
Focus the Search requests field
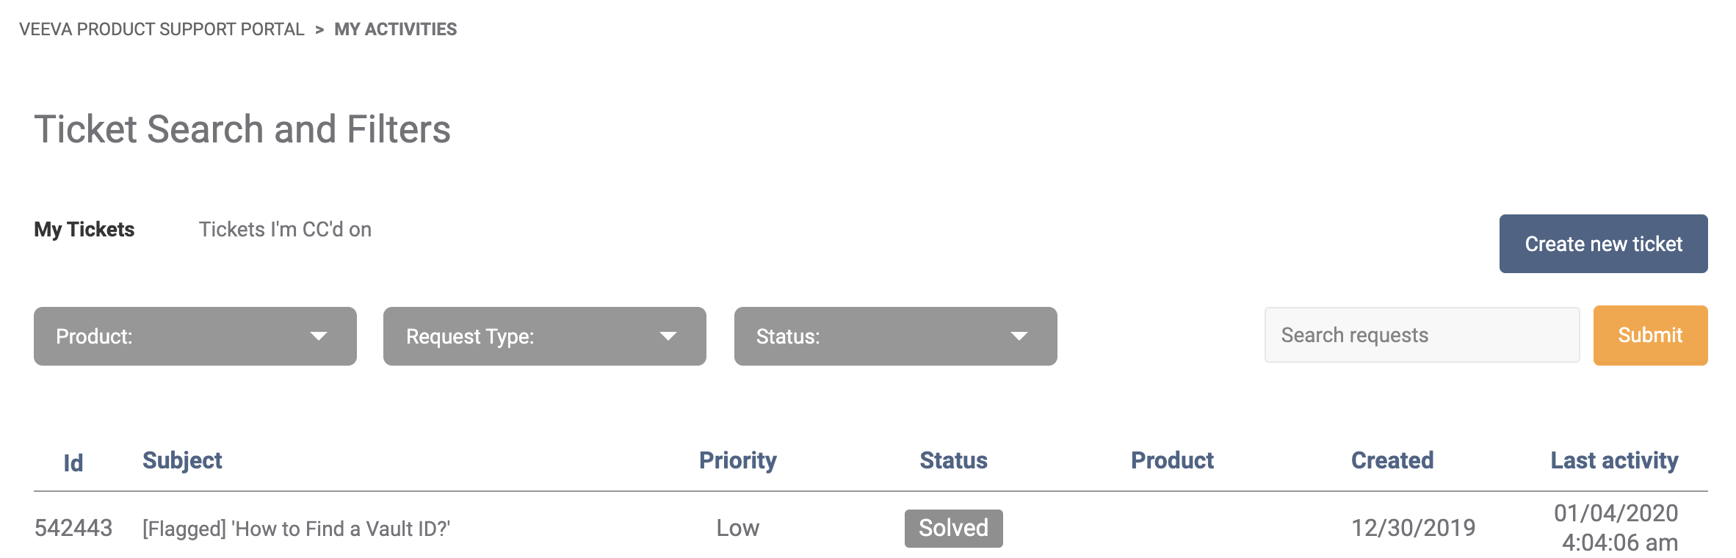tap(1422, 336)
